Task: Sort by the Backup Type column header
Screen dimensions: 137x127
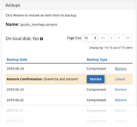Action: point(97,59)
